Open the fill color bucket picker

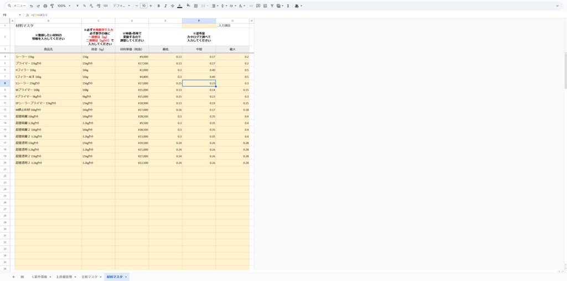coord(188,6)
